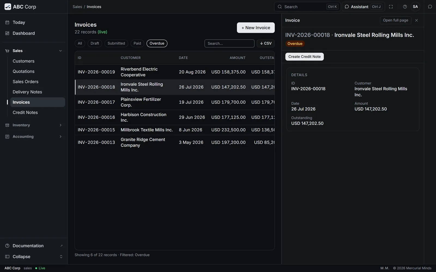Open Credit Notes in the sidebar
The height and width of the screenshot is (272, 436).
[x=38, y=113]
